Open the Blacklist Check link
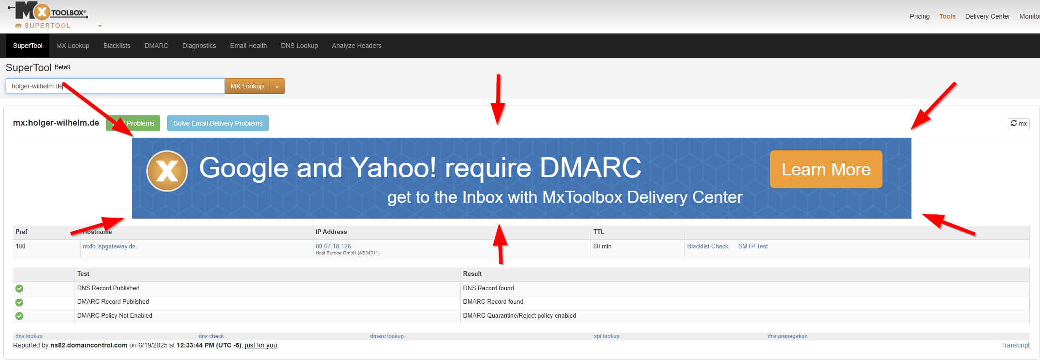This screenshot has width=1040, height=360. pyautogui.click(x=707, y=247)
